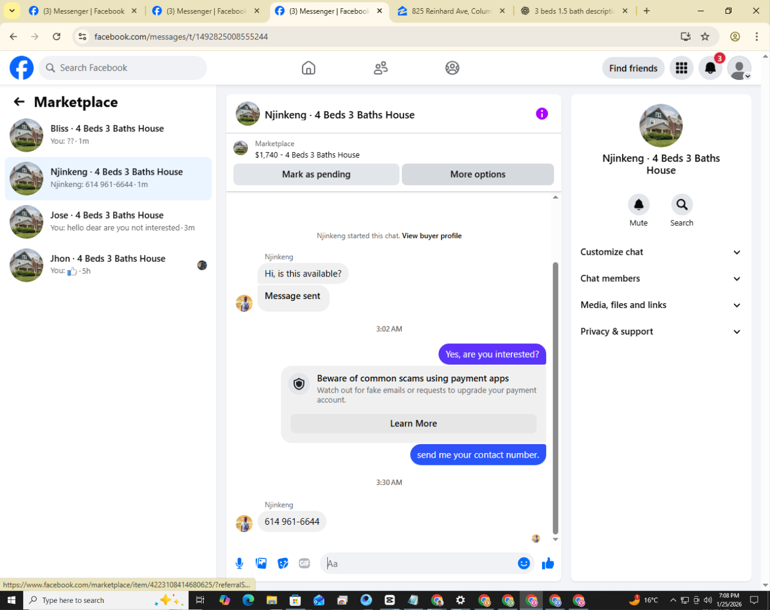Open the Windows notification center icon
770x610 pixels.
pos(755,600)
